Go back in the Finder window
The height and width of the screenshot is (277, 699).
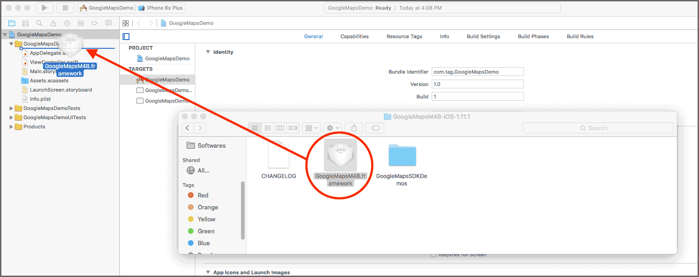188,128
